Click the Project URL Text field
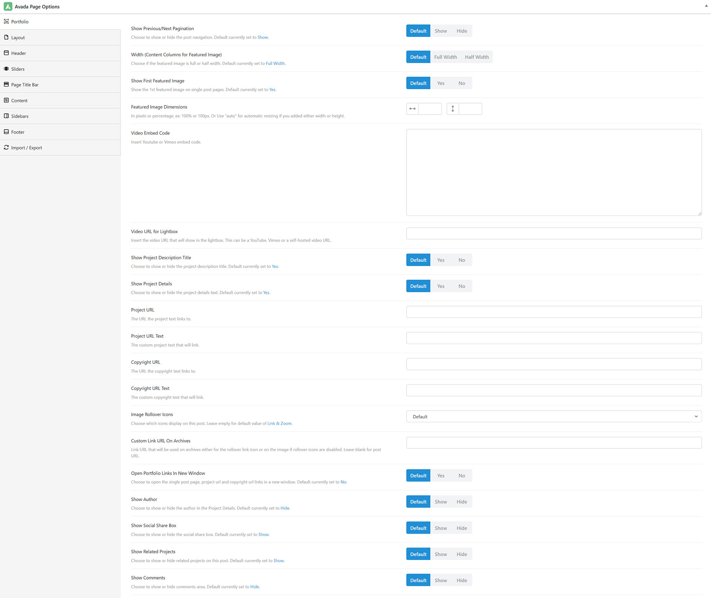711x598 pixels. [554, 338]
